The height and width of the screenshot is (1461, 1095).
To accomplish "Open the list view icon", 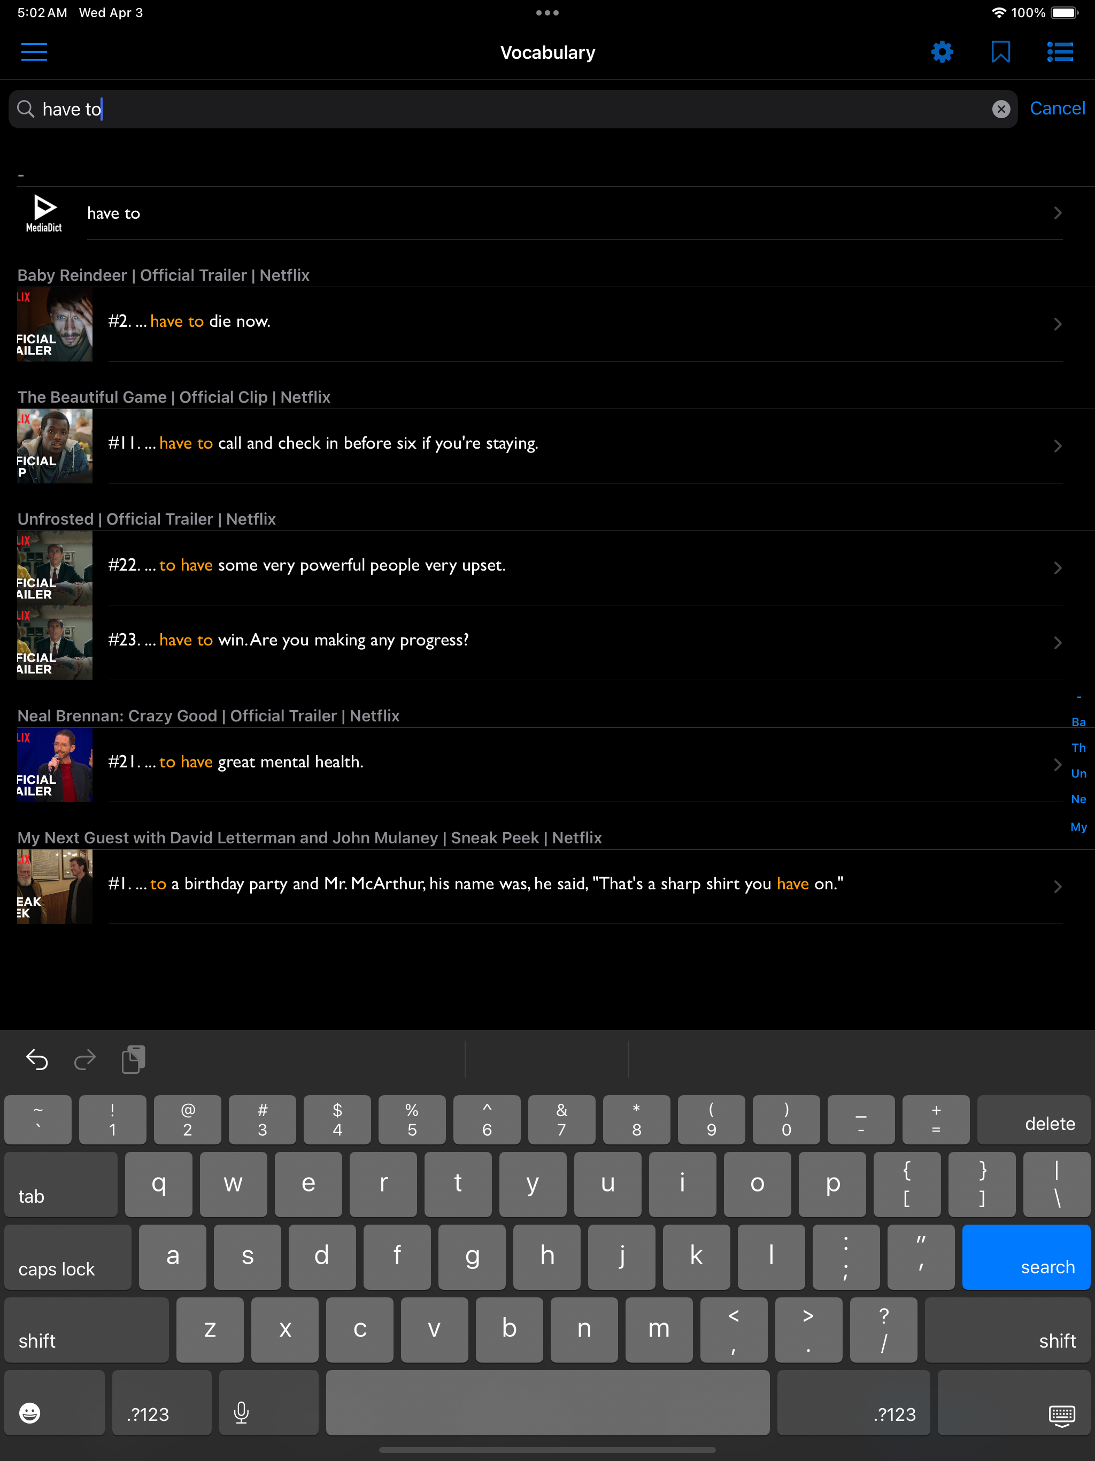I will point(1060,52).
